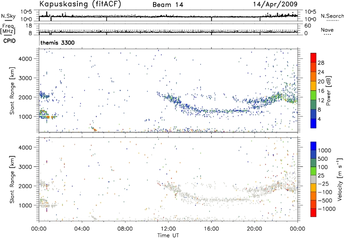Click the '-1000' velocity tick value
344x238 pixels.
327,209
